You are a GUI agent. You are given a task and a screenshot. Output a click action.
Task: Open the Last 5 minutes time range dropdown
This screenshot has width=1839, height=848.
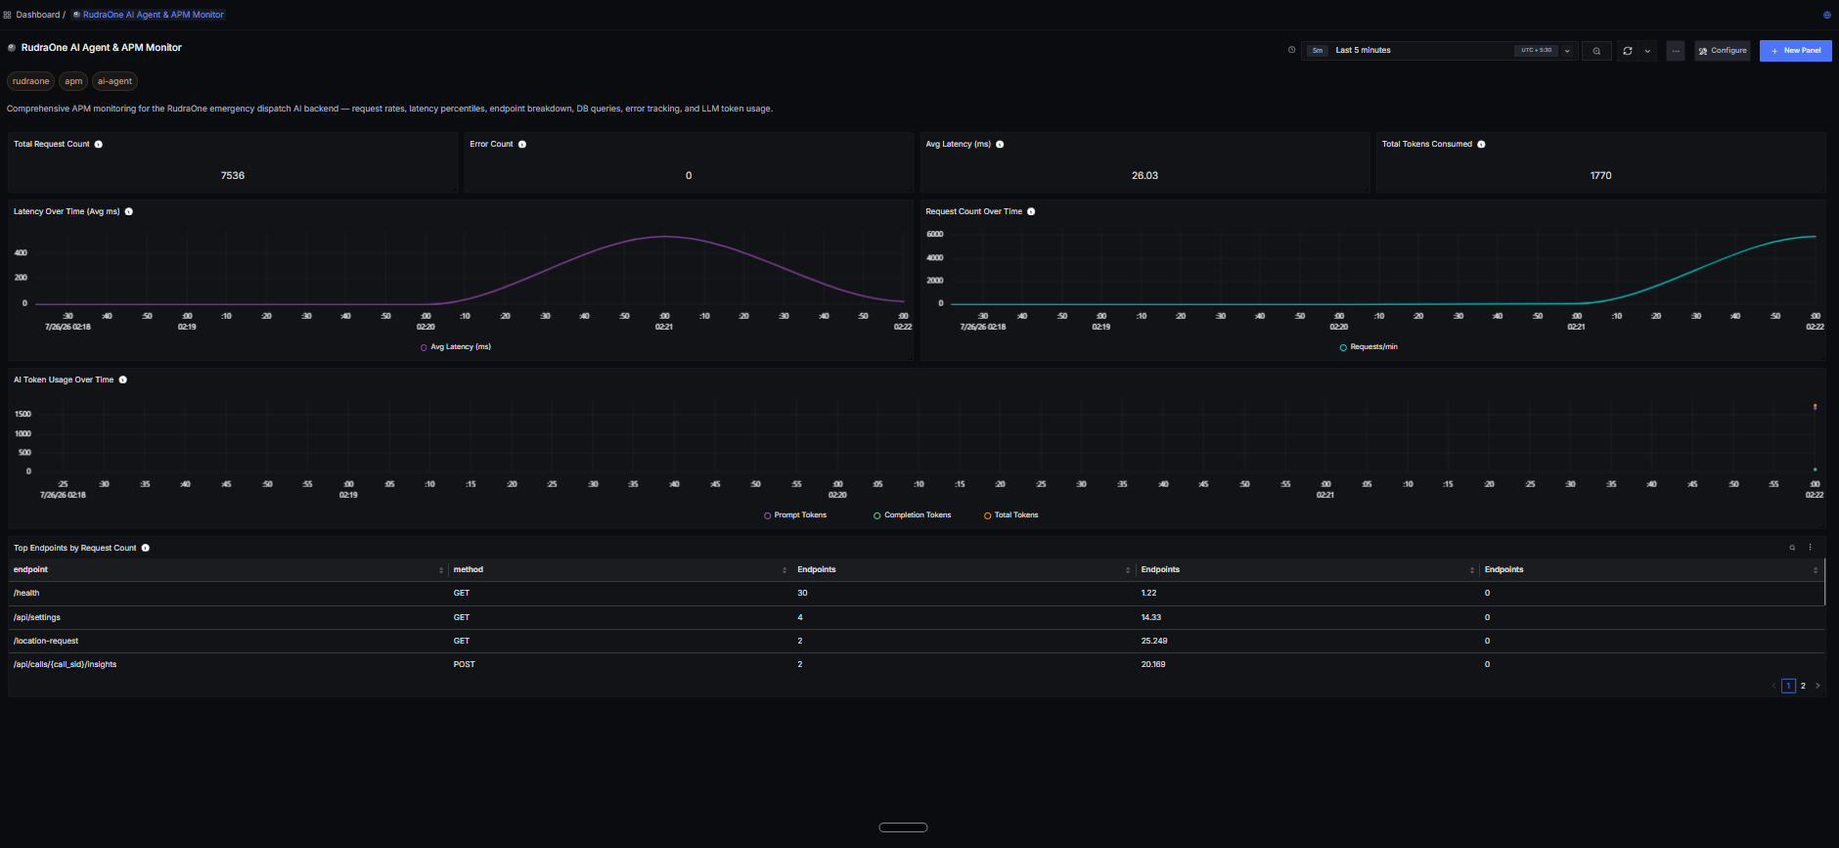click(x=1440, y=50)
